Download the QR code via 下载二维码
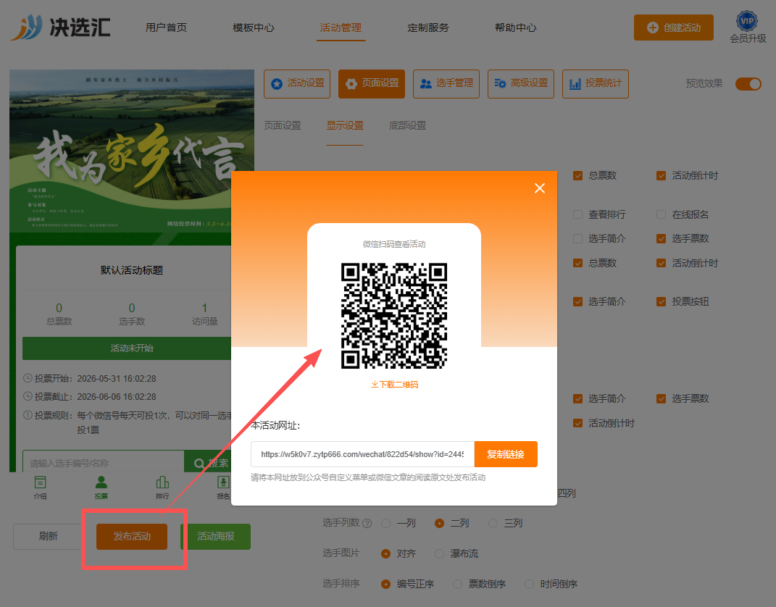Viewport: 776px width, 607px height. (394, 385)
